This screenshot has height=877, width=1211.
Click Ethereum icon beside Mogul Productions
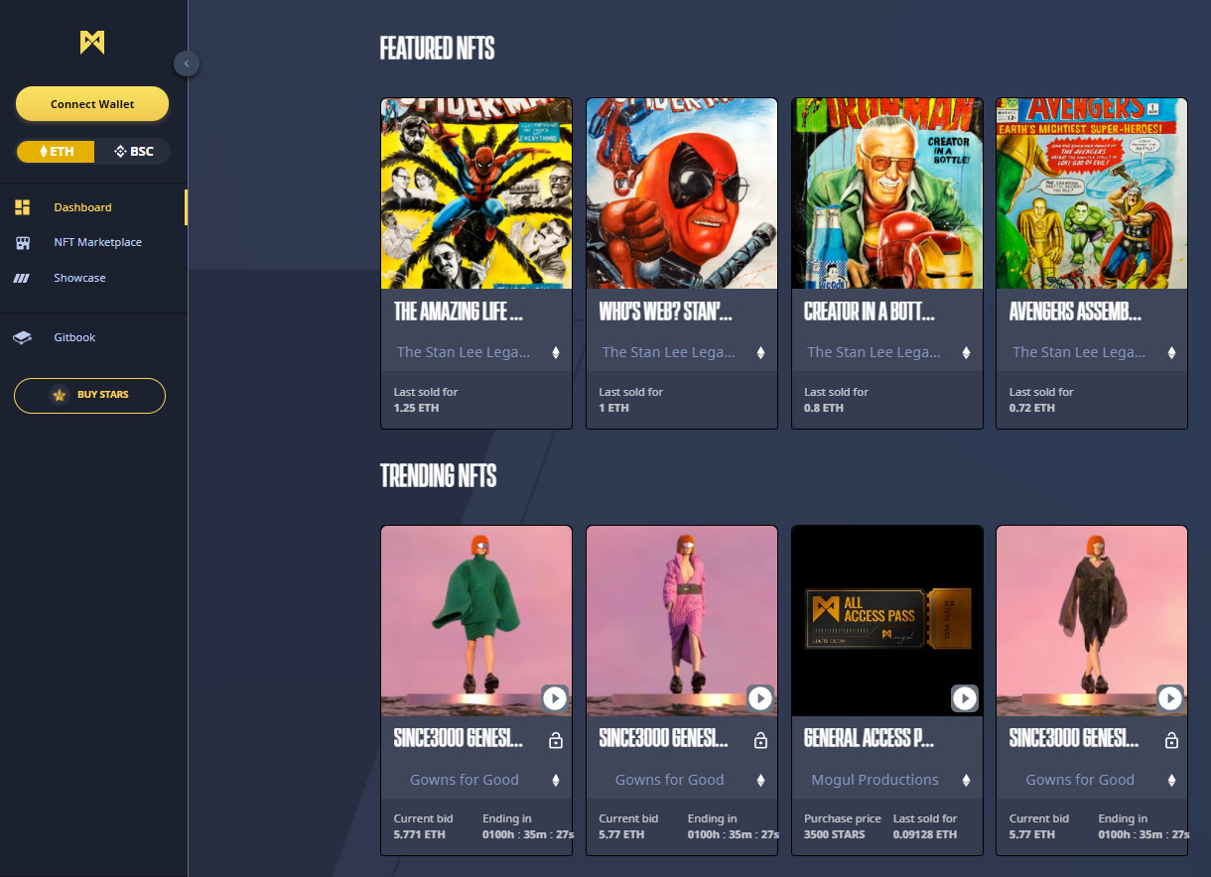click(967, 781)
